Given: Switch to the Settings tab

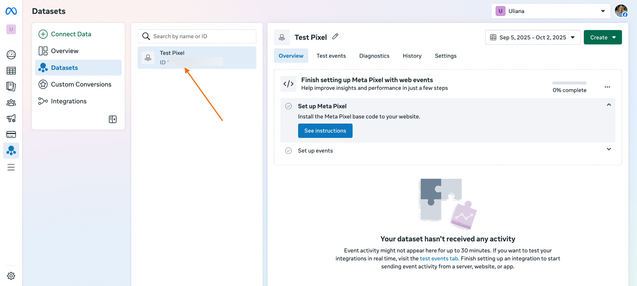Looking at the screenshot, I should [446, 56].
